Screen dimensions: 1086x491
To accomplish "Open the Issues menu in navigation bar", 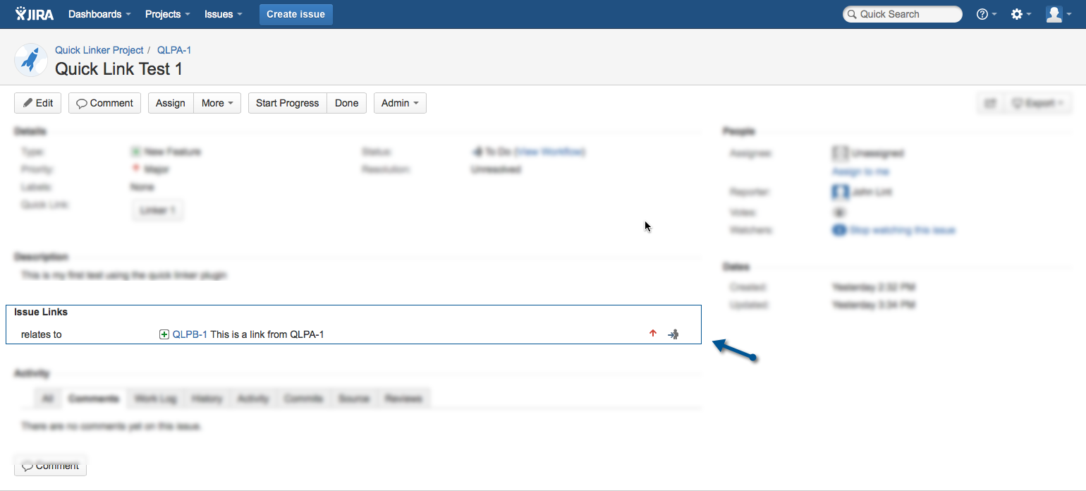I will [224, 14].
